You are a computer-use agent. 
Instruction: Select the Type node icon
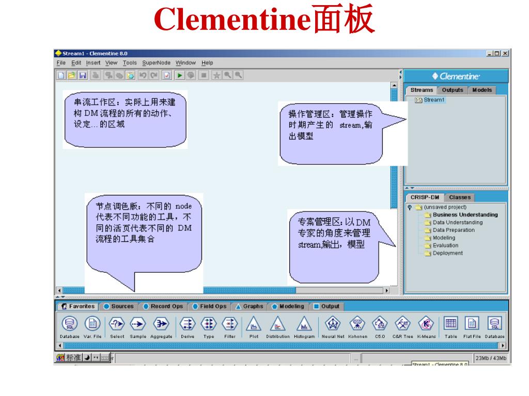(x=209, y=327)
